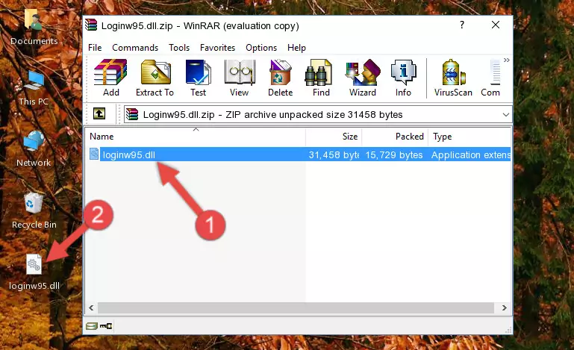The width and height of the screenshot is (574, 350).
Task: Select the This PC desktop icon
Action: (34, 88)
